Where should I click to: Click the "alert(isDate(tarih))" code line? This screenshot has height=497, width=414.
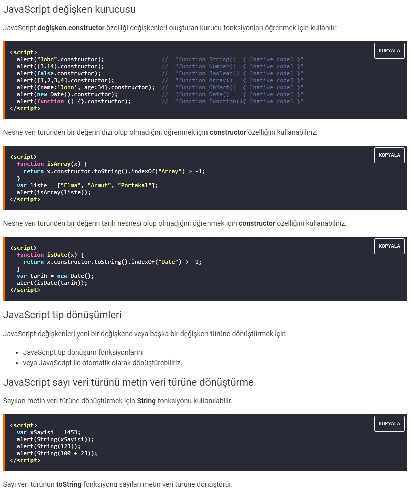(x=52, y=283)
